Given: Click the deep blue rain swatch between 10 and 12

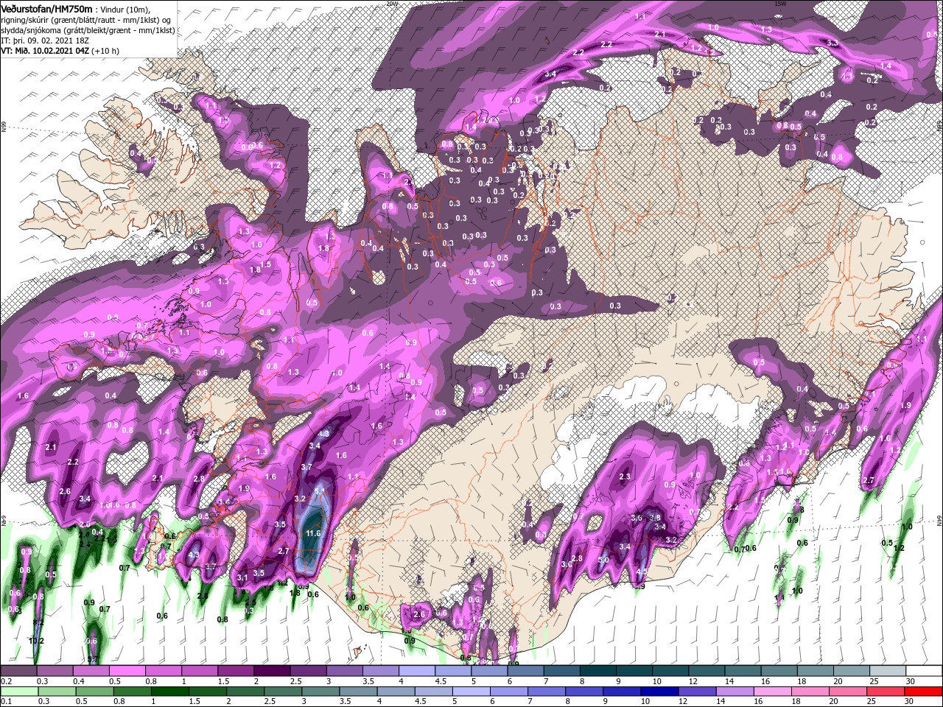Looking at the screenshot, I should (661, 691).
